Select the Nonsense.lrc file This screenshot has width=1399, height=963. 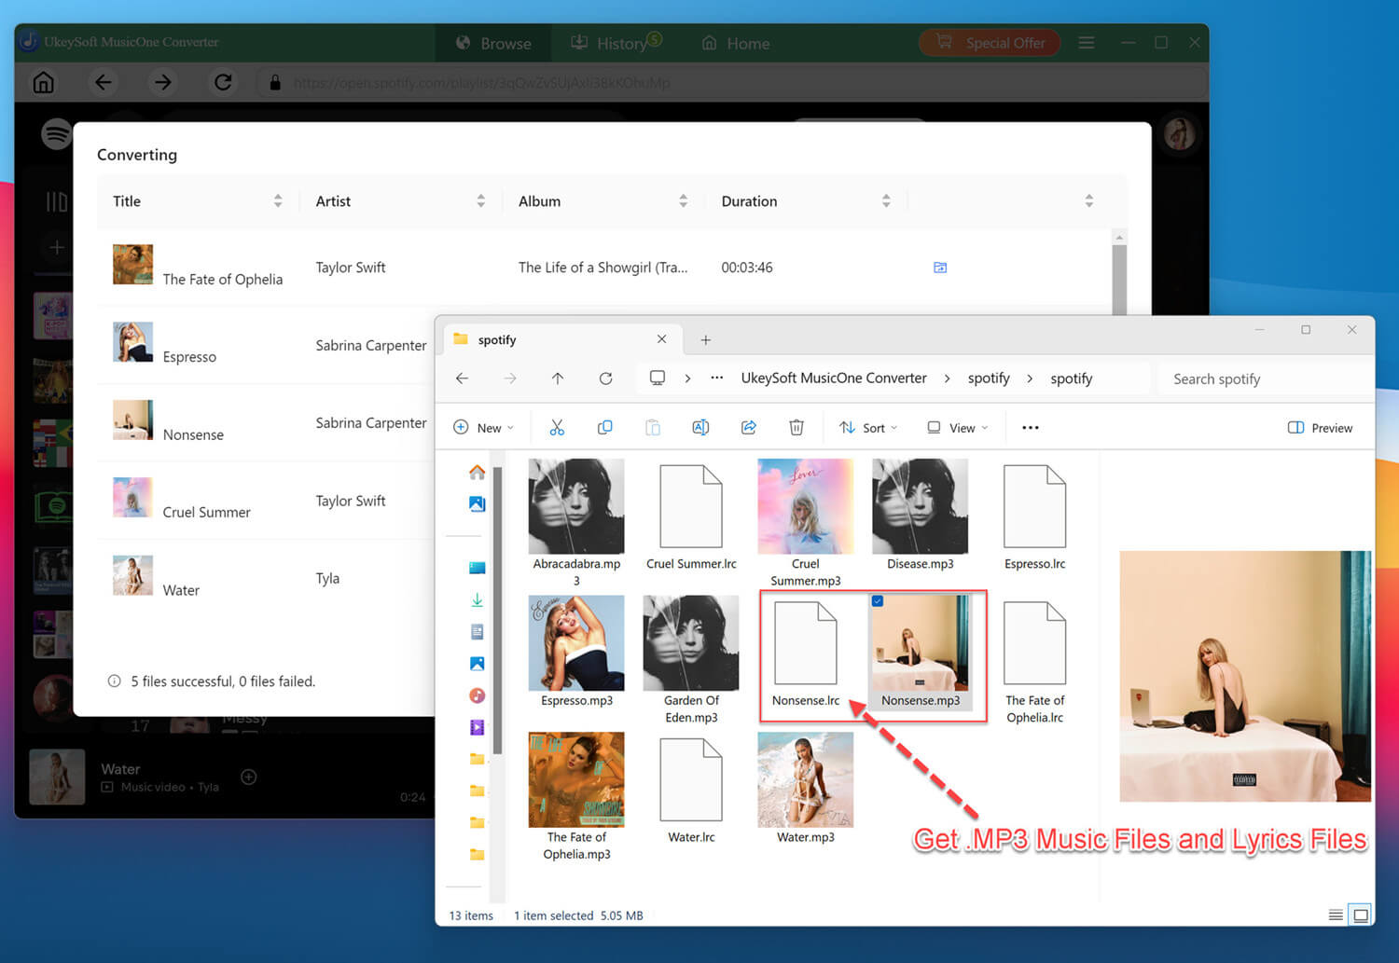806,655
